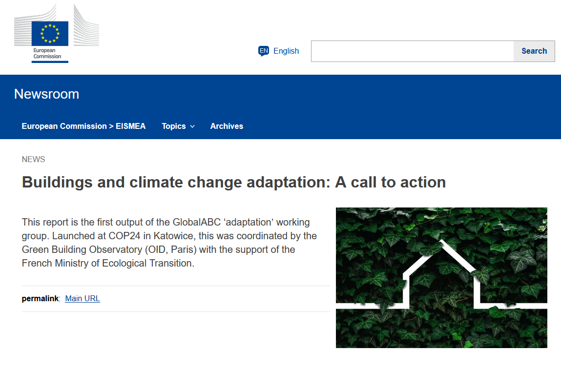Select the article title about climate adaptation
This screenshot has height=372, width=561.
(x=234, y=182)
